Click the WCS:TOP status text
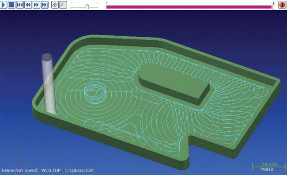The image size is (287, 175). click(x=51, y=171)
